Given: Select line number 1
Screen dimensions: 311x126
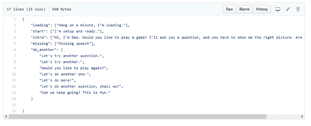Looking at the screenshot, I should click(15, 19).
